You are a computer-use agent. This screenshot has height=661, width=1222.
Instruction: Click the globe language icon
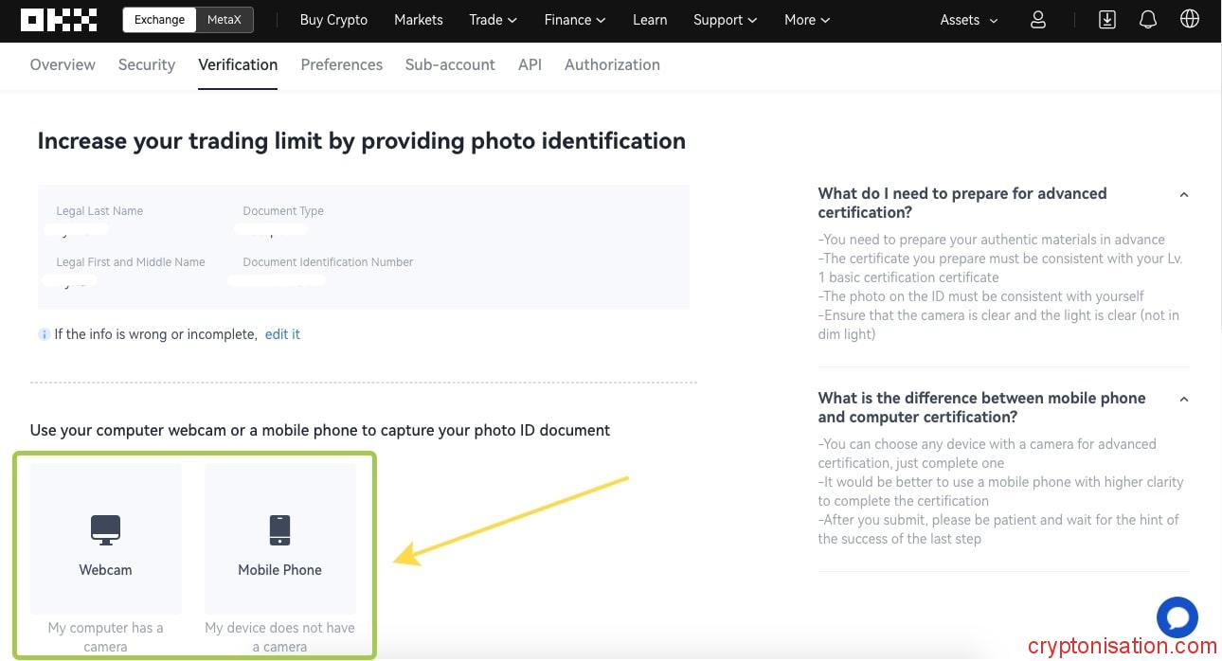(x=1190, y=20)
